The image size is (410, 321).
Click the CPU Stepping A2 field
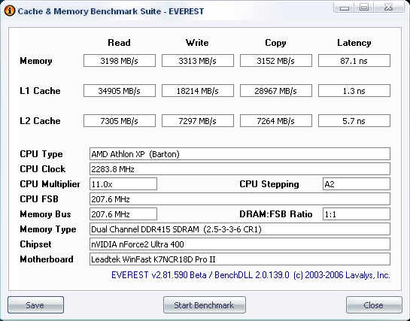tap(357, 184)
